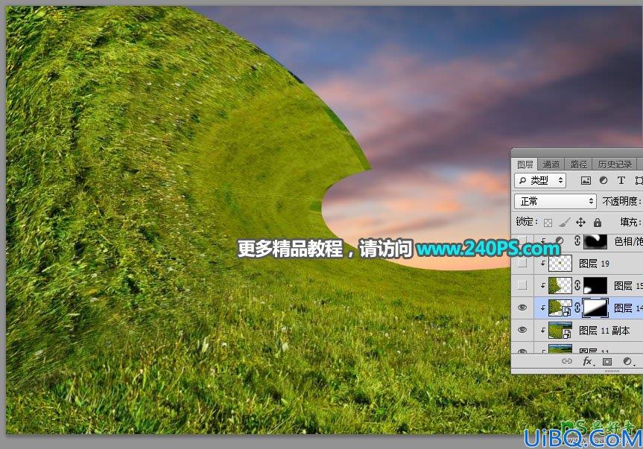Show the hidden 图层 19 layer

pyautogui.click(x=522, y=263)
